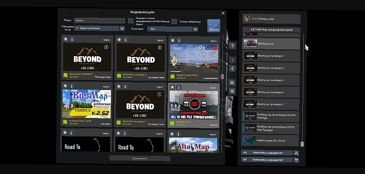Click the Поиск search input field
365x174 pixels.
pos(99,21)
